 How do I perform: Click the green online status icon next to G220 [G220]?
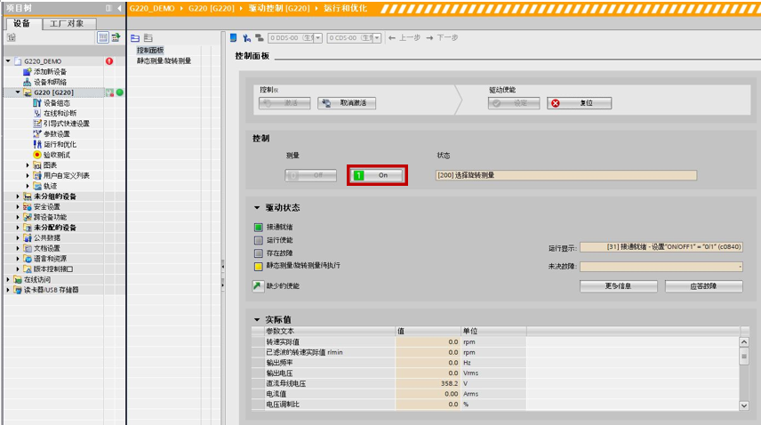(x=119, y=92)
